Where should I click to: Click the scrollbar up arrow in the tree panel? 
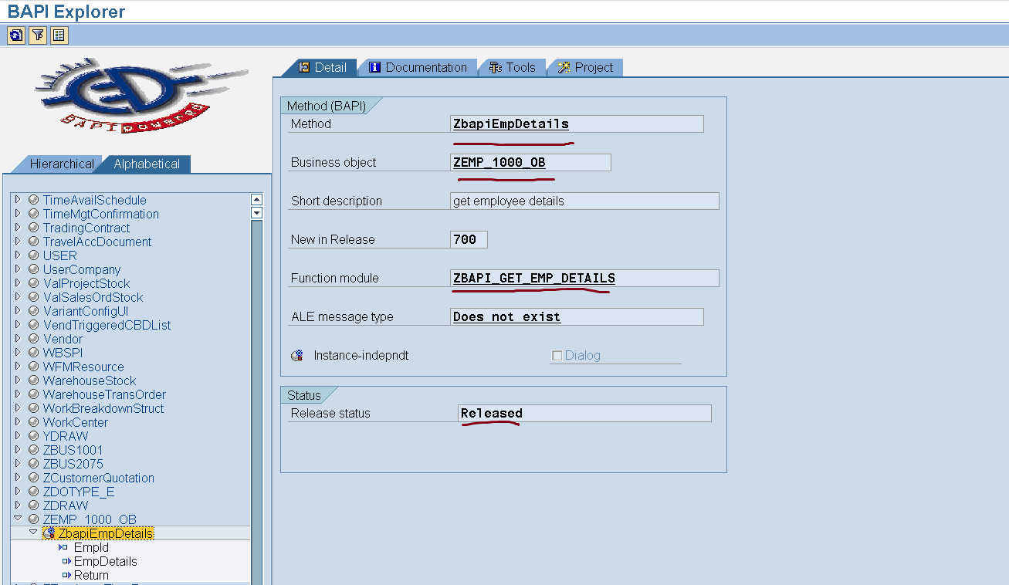click(x=256, y=198)
